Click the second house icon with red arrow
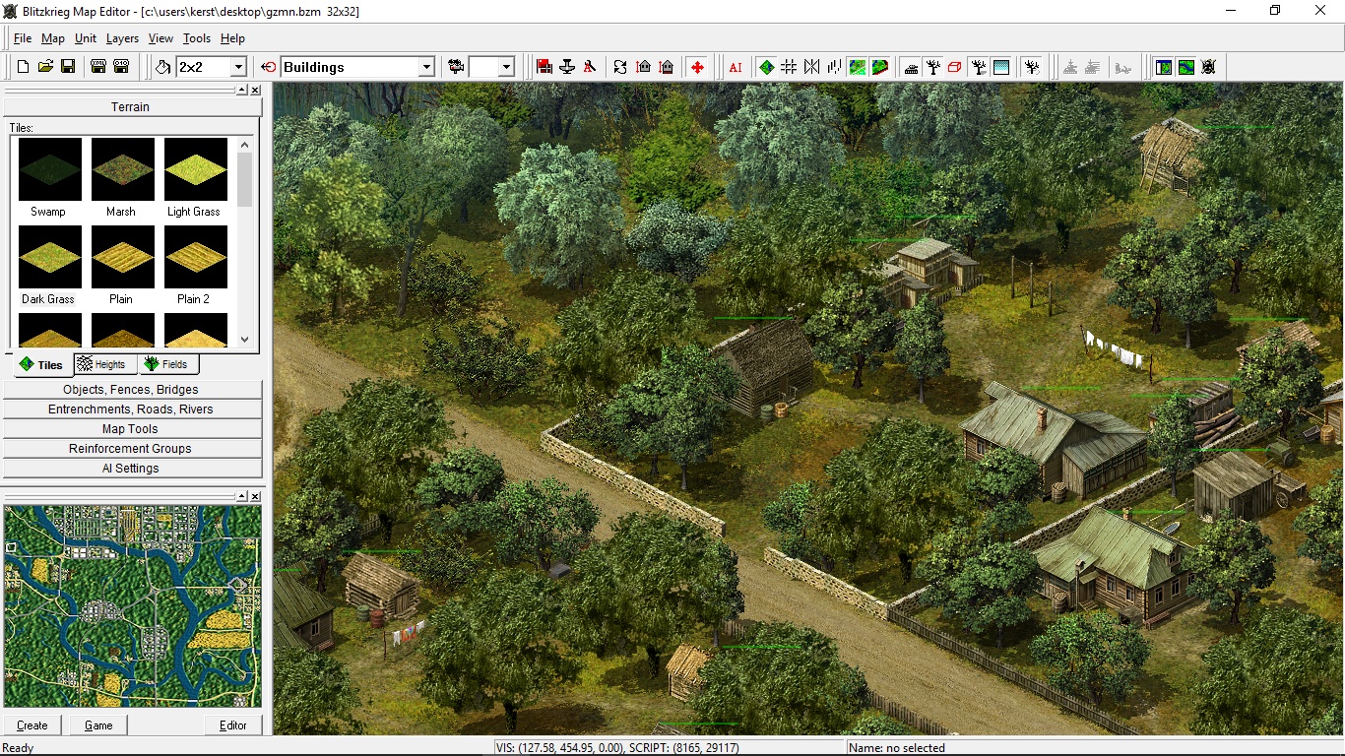 click(666, 67)
